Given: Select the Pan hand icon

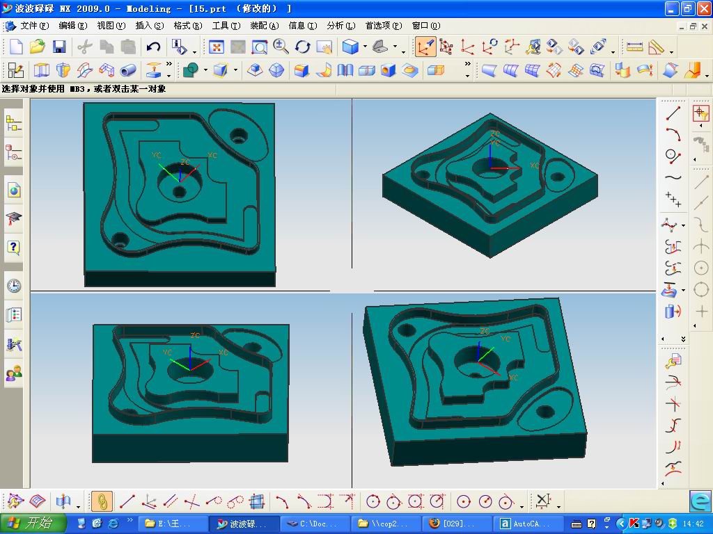Looking at the screenshot, I should coord(324,47).
